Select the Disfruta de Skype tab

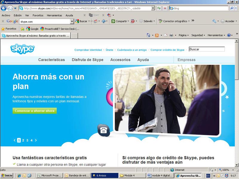pos(88,60)
